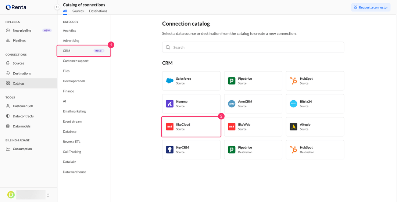
Task: Click the Salesforce card title
Action: coord(183,79)
